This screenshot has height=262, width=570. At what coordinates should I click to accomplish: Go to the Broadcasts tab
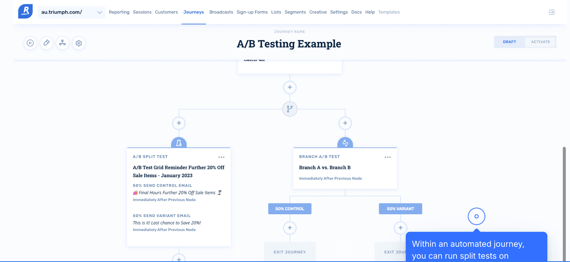(x=221, y=12)
